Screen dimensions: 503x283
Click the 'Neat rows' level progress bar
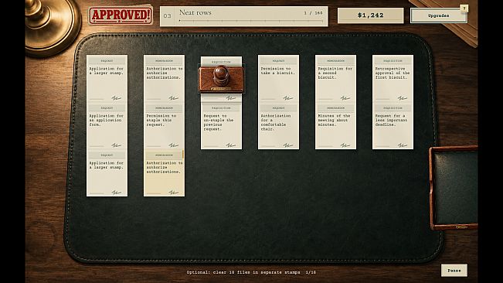click(251, 21)
